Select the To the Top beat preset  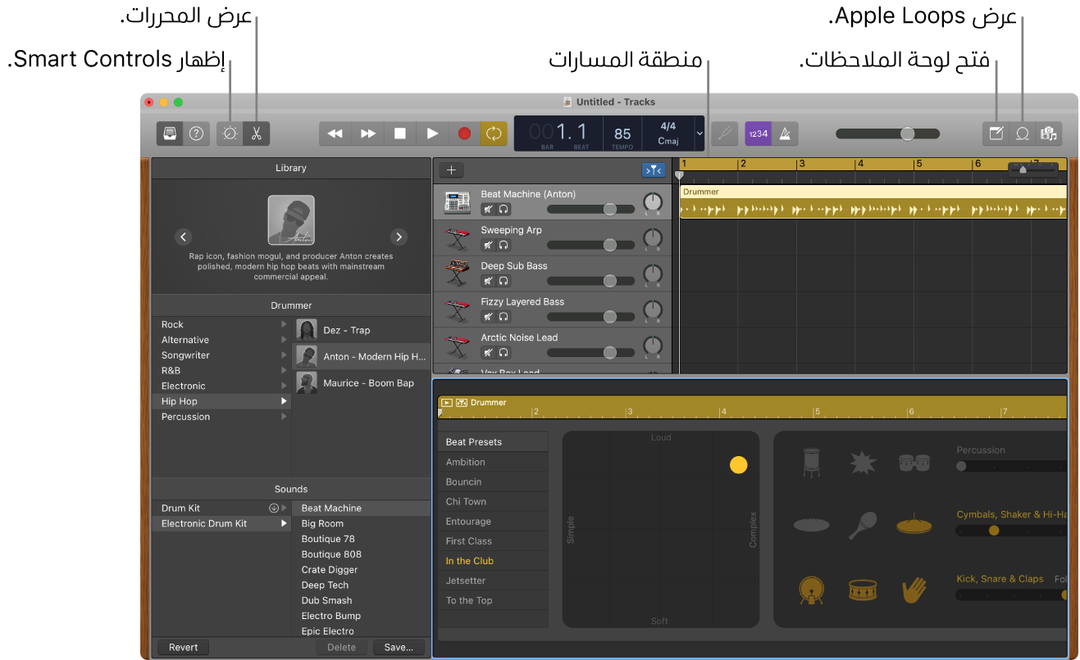click(493, 600)
